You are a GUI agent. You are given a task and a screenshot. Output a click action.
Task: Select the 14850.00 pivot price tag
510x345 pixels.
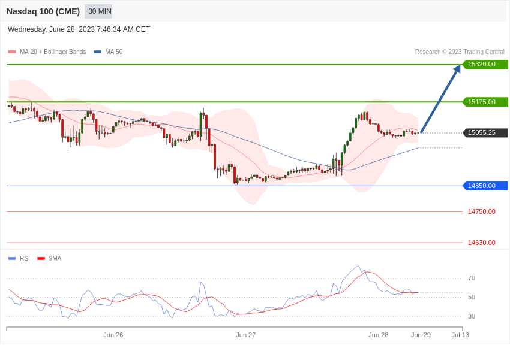(485, 186)
